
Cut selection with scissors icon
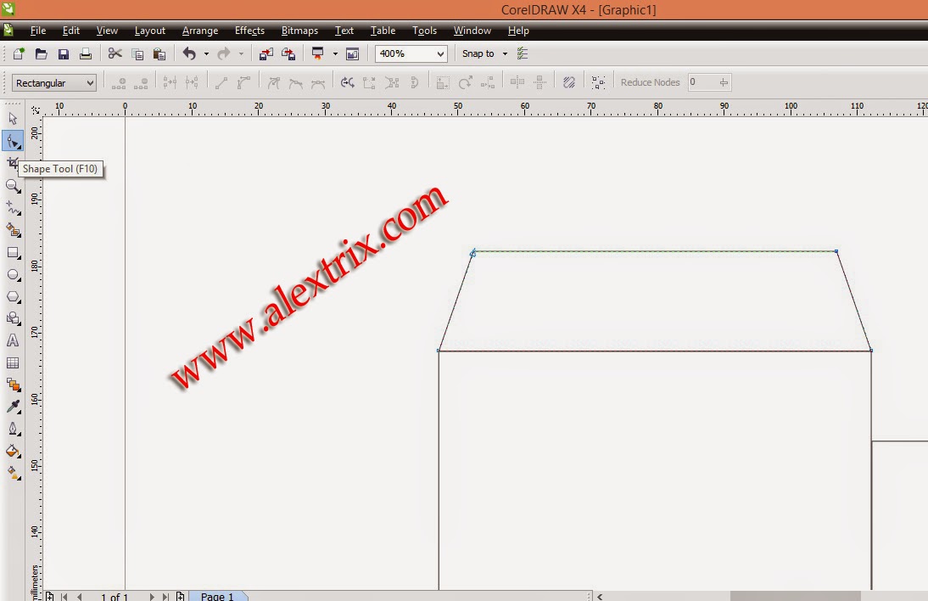point(115,53)
